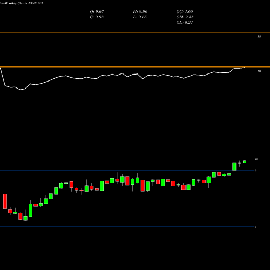This screenshot has height=270, width=270.
Task: Click the 4 axis label of candlestick chart
Action: (256, 227)
